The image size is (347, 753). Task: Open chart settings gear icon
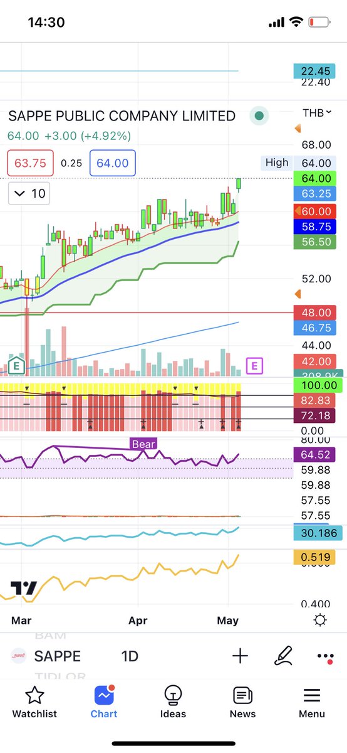pyautogui.click(x=320, y=621)
